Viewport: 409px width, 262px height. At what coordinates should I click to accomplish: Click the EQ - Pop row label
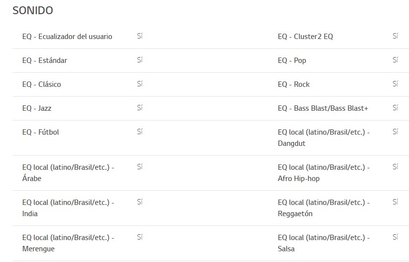pos(292,60)
